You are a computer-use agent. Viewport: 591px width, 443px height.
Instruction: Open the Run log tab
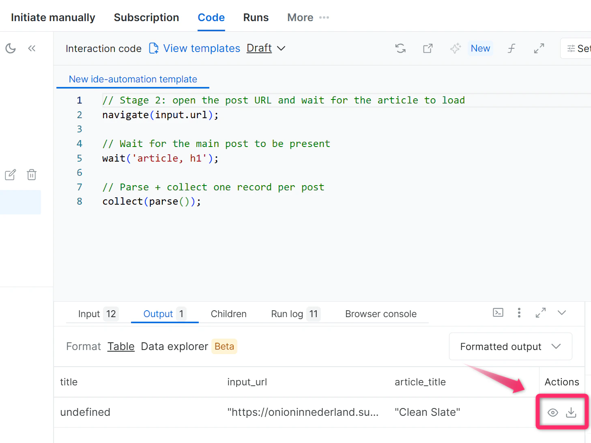(x=296, y=314)
